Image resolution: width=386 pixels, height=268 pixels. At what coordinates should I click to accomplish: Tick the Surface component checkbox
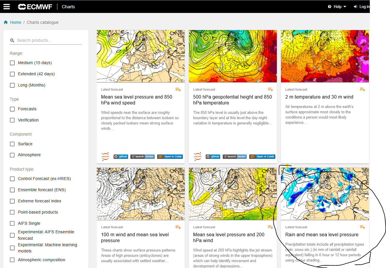12,144
